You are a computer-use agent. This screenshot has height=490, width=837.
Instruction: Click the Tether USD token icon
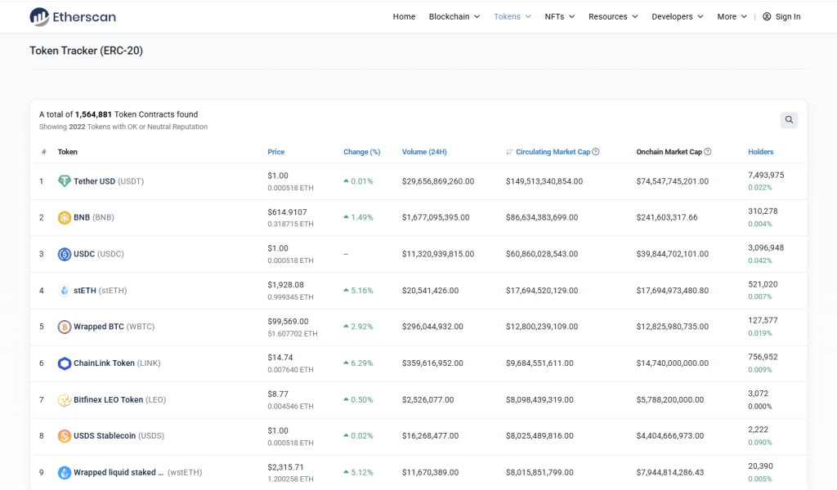point(64,181)
